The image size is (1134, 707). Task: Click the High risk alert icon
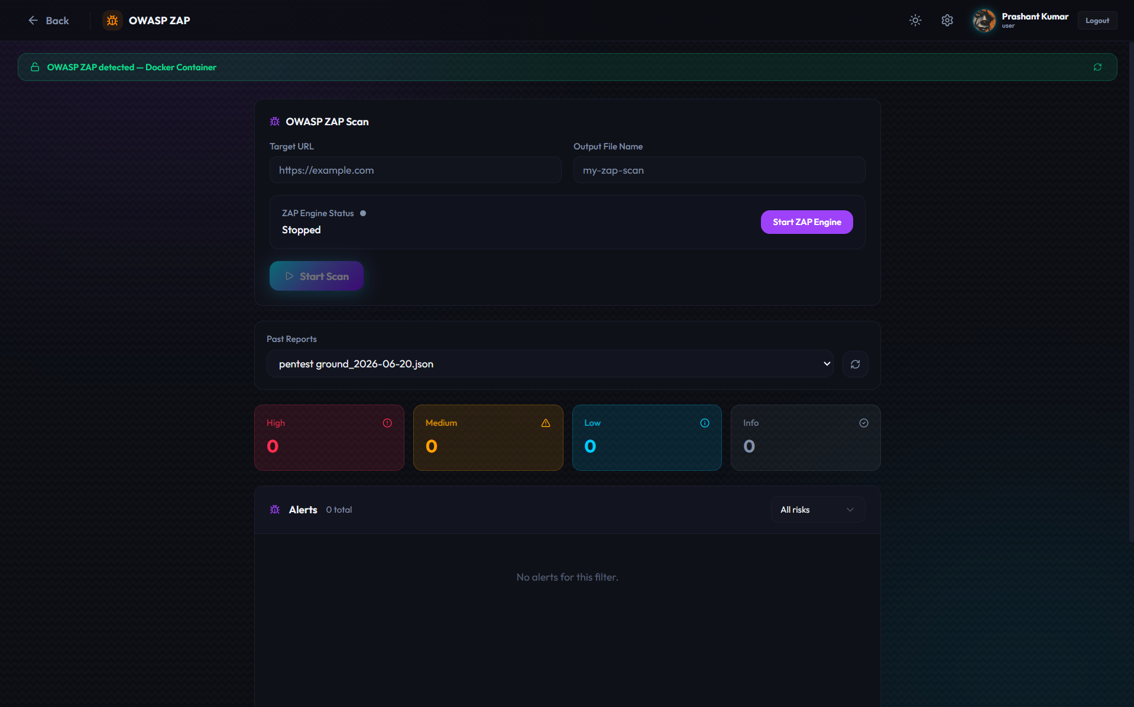387,423
